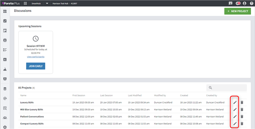Sort by the Last Modified column
The image size is (255, 129).
135,96
